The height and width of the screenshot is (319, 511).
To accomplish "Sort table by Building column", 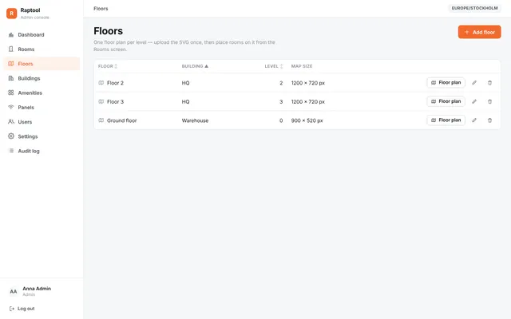I will [195, 66].
